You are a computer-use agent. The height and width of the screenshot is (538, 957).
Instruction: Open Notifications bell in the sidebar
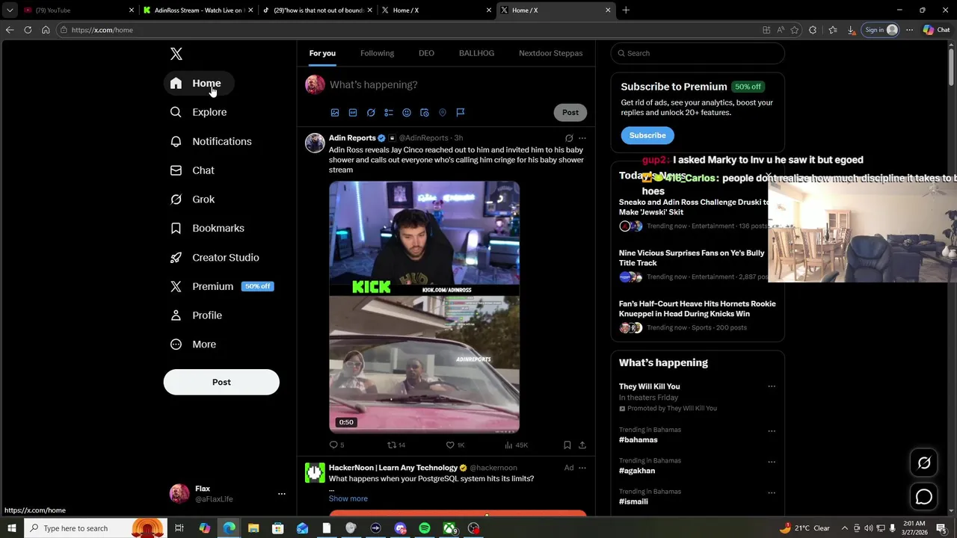coord(211,141)
